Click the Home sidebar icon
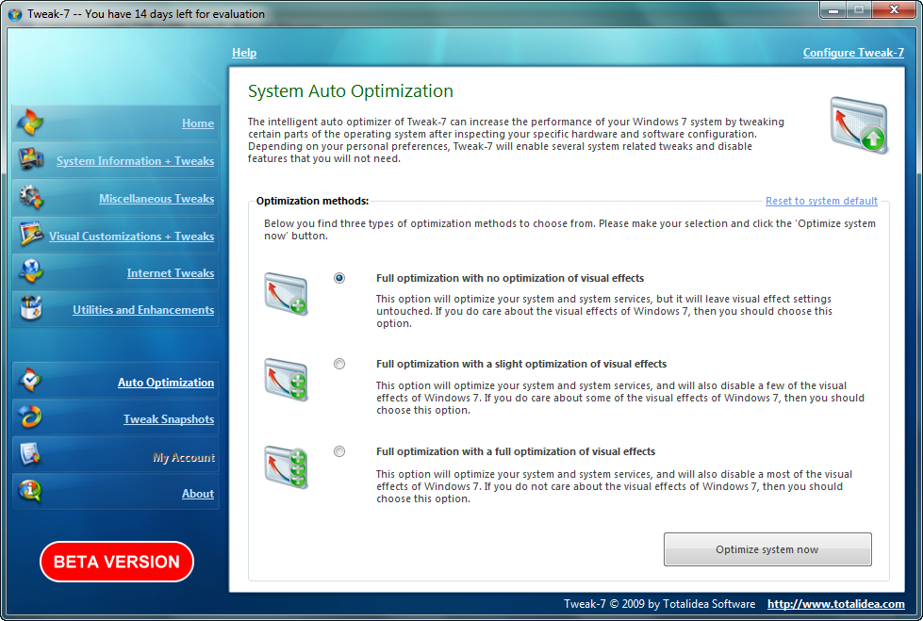Screen dimensions: 923x621 30,122
